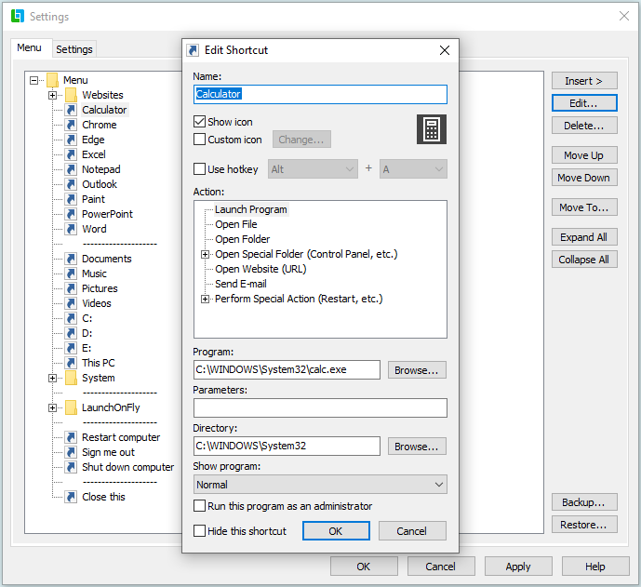This screenshot has height=587, width=641.
Task: Click the Websites folder icon
Action: (x=71, y=95)
